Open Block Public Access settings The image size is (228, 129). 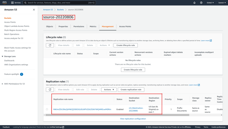18,49
